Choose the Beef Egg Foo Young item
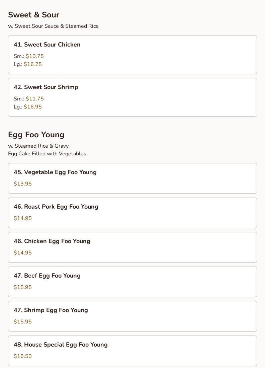265x368 pixels. pyautogui.click(x=47, y=276)
